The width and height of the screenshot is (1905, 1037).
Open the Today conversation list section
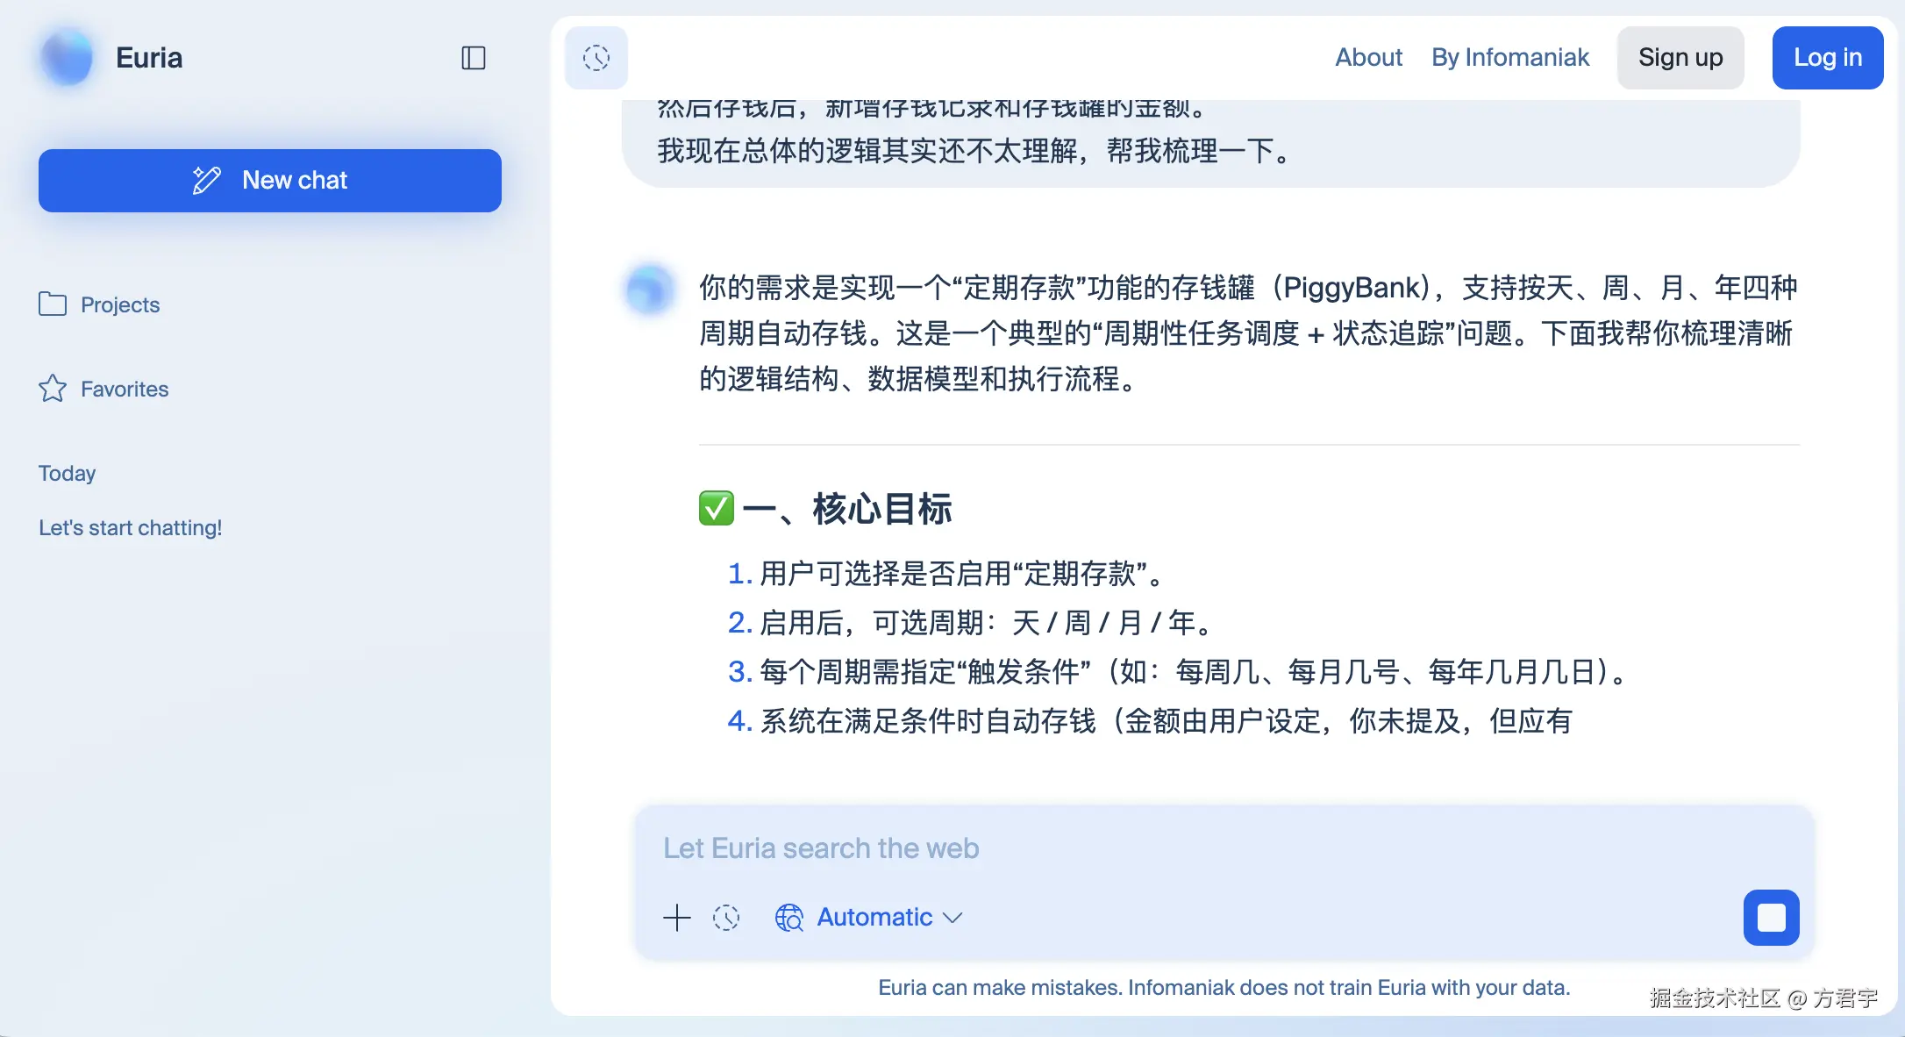67,473
